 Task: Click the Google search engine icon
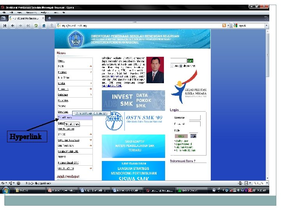[235, 26]
